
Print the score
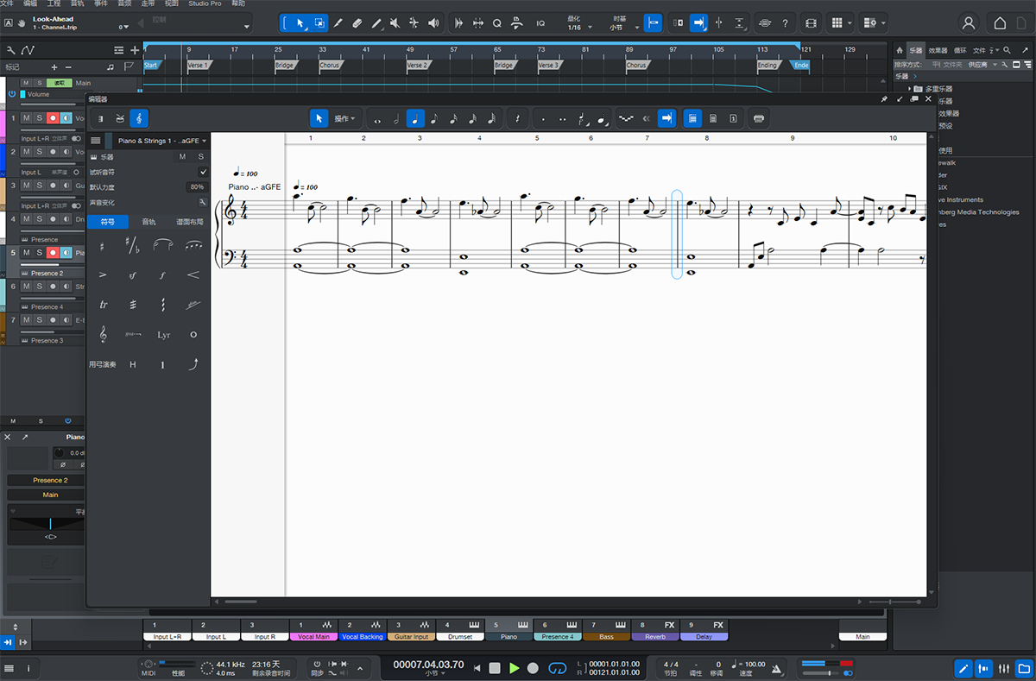click(x=759, y=118)
